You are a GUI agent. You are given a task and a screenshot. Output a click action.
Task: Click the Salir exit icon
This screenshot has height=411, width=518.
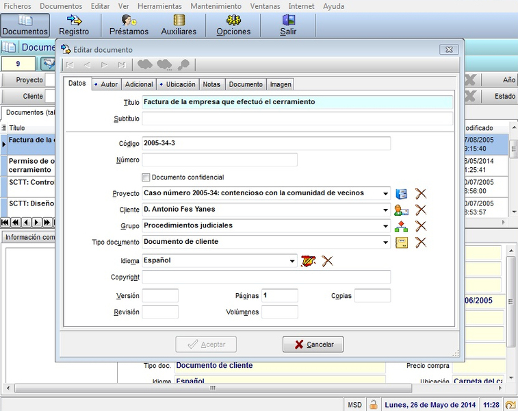(x=288, y=21)
